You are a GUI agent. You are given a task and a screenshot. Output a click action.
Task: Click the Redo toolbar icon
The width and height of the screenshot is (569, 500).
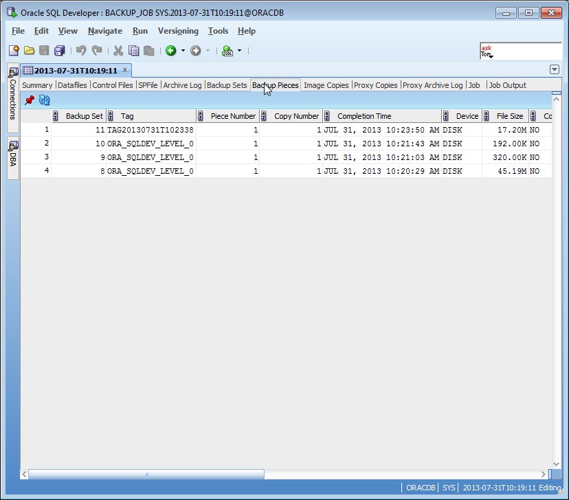(96, 50)
